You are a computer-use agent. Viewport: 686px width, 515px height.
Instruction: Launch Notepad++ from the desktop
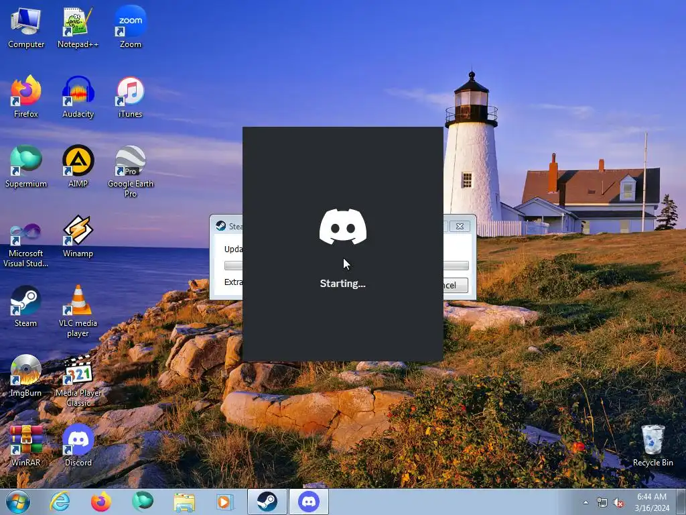(78, 28)
